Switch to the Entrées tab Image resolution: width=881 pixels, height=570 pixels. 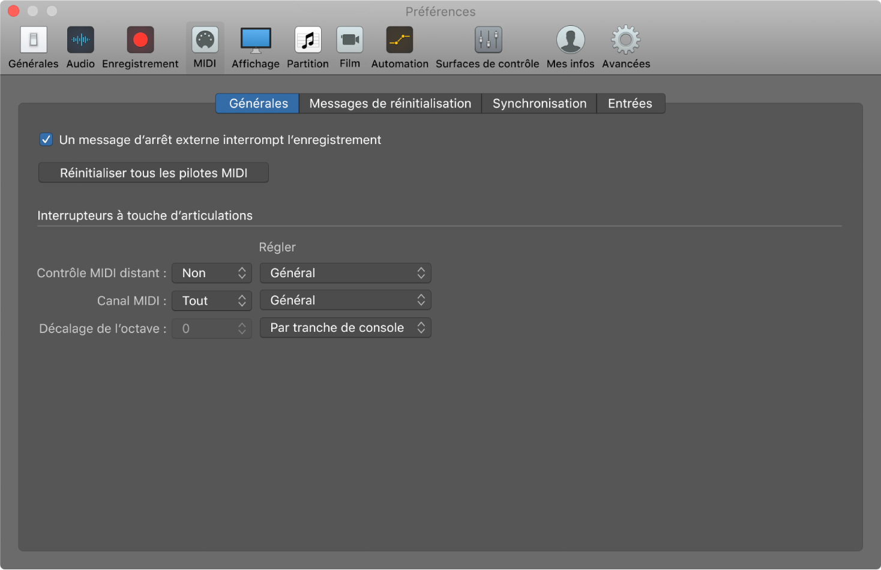pos(630,103)
